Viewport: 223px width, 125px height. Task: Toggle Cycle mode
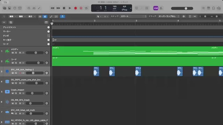tap(86, 8)
